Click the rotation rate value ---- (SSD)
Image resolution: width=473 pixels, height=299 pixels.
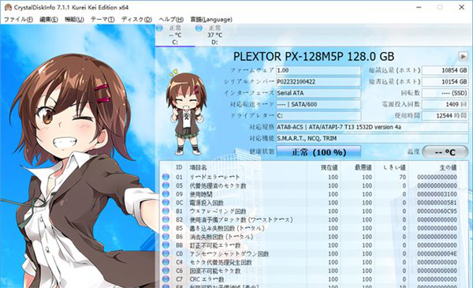coord(445,93)
